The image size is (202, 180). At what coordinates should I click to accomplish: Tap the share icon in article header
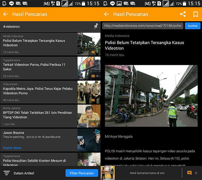click(183, 14)
